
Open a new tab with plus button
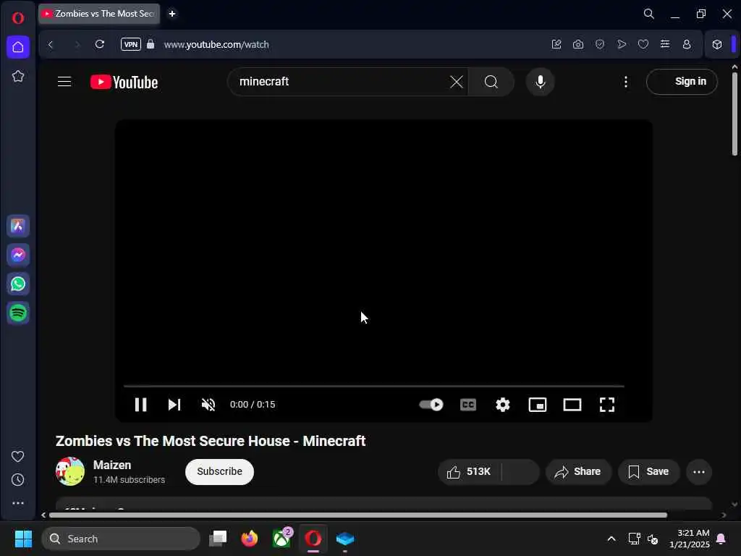tap(172, 14)
